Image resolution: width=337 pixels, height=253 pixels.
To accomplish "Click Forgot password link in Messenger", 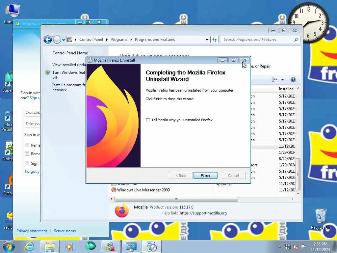I will 33,171.
